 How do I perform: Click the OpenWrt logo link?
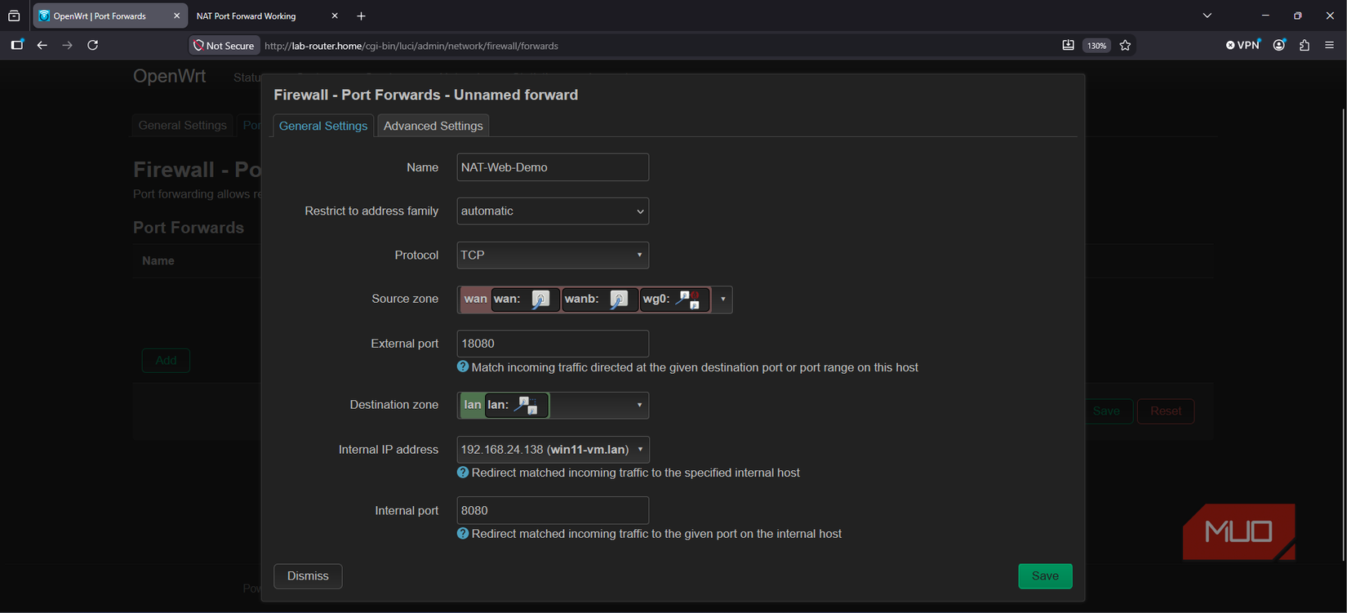(170, 77)
